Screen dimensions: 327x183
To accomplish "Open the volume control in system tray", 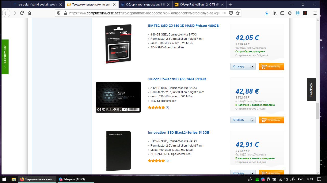I will coord(286,179).
